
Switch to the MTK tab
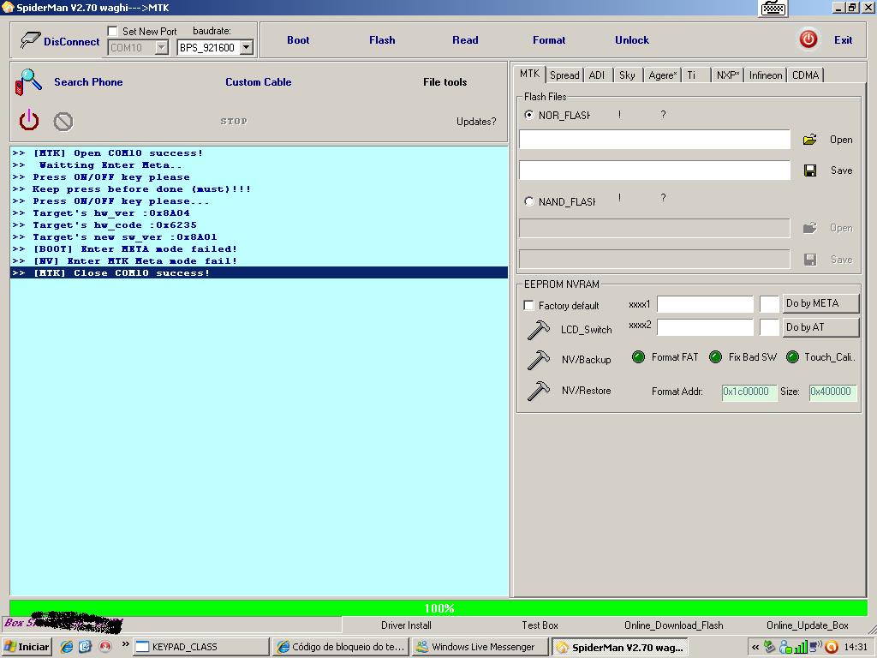[529, 74]
